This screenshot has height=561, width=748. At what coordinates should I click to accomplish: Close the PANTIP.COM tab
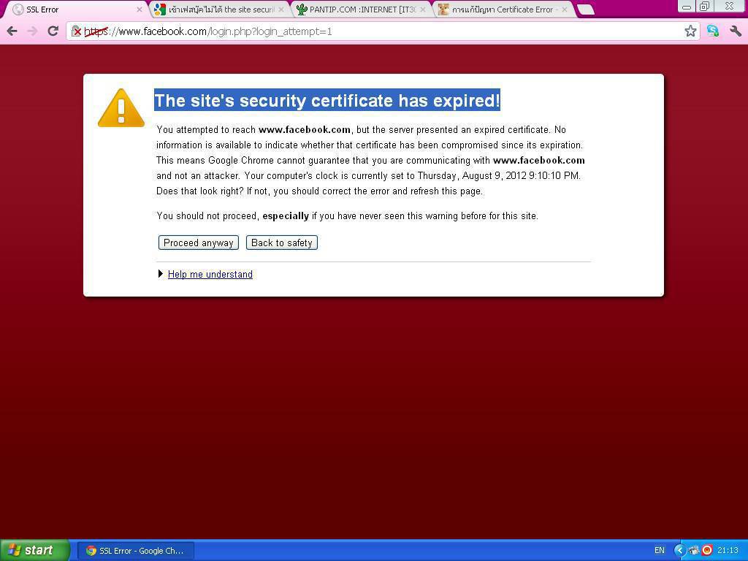422,9
